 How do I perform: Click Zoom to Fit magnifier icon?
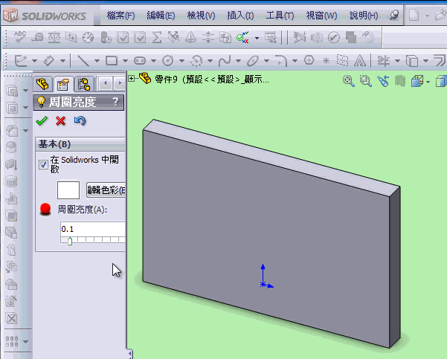click(348, 81)
